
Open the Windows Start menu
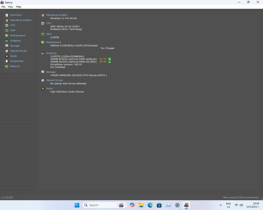click(x=77, y=205)
